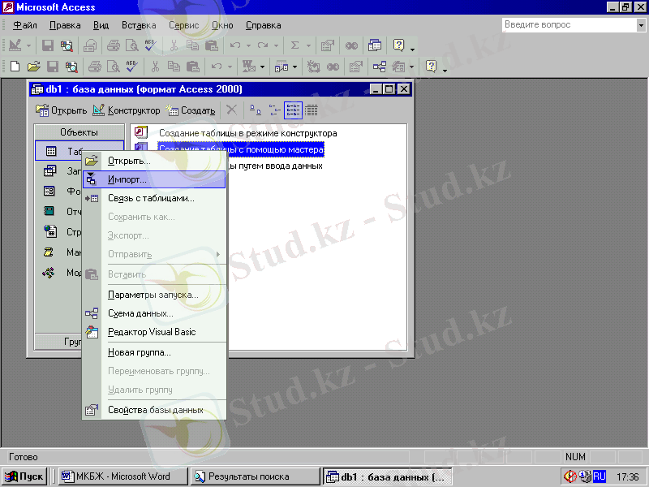The image size is (649, 487).
Task: Select the Pages object icon in the sidebar
Action: [x=50, y=231]
